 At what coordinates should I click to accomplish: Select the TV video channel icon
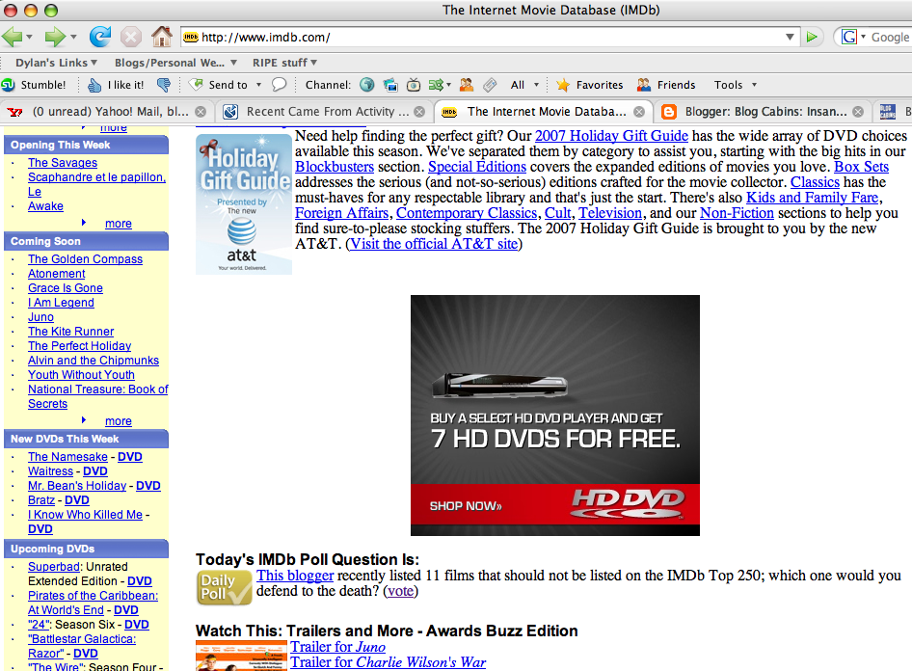click(414, 85)
